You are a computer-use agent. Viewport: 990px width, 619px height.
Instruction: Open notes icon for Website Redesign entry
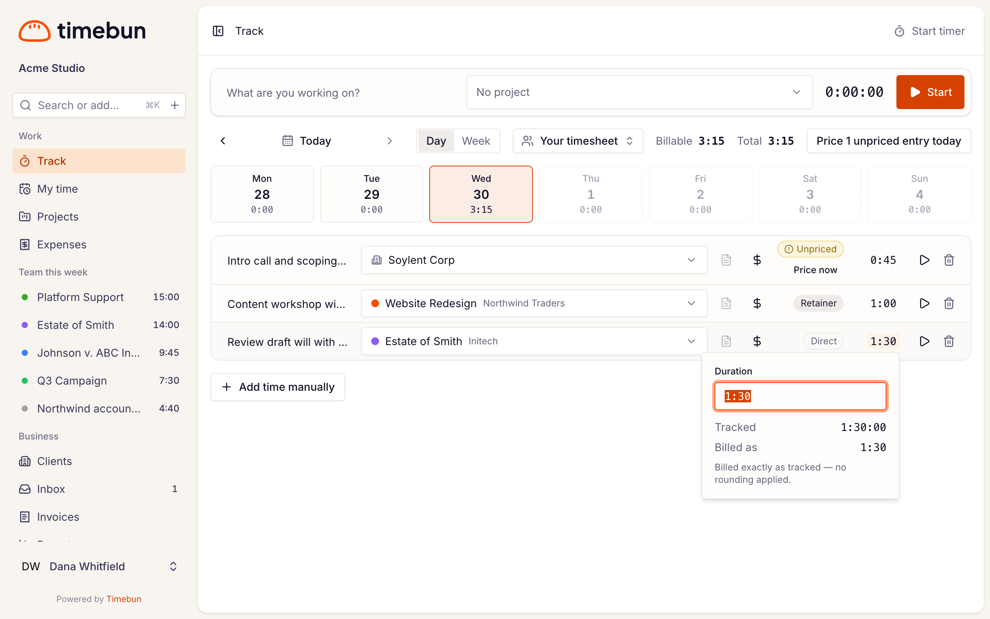coord(726,303)
